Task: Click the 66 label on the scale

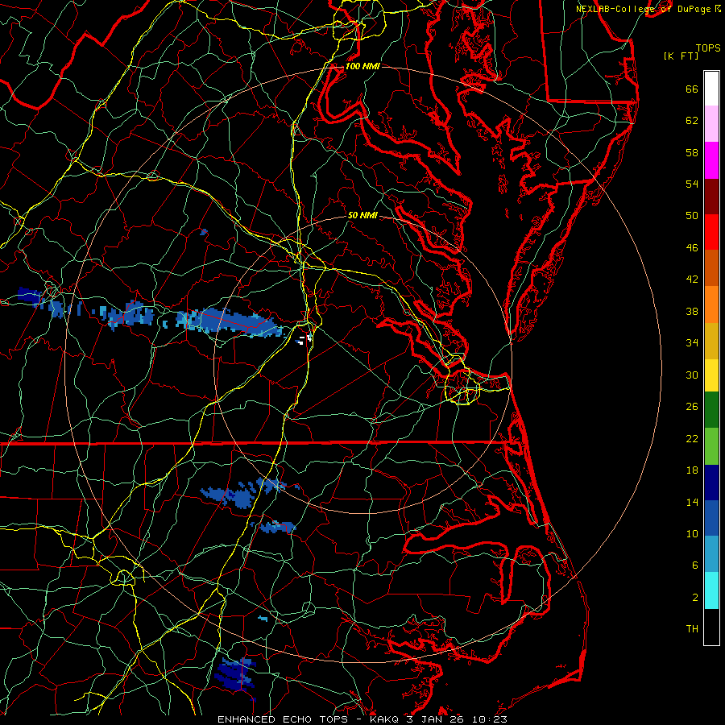Action: (x=692, y=89)
